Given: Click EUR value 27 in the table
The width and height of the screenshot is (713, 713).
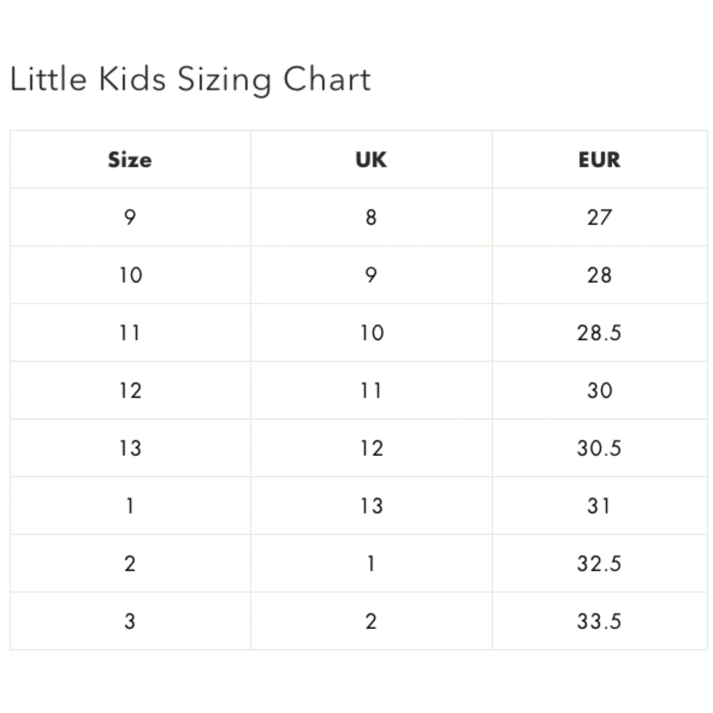Looking at the screenshot, I should tap(599, 217).
